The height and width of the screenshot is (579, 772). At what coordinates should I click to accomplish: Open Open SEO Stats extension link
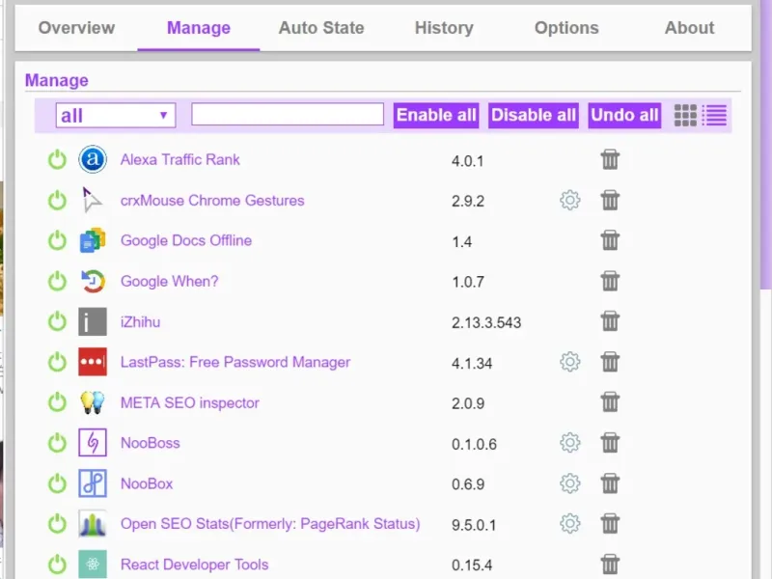pos(270,524)
